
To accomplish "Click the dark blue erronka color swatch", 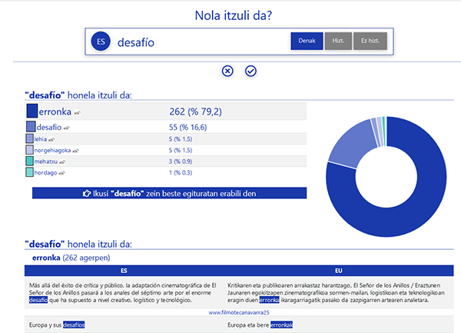I will click(32, 112).
